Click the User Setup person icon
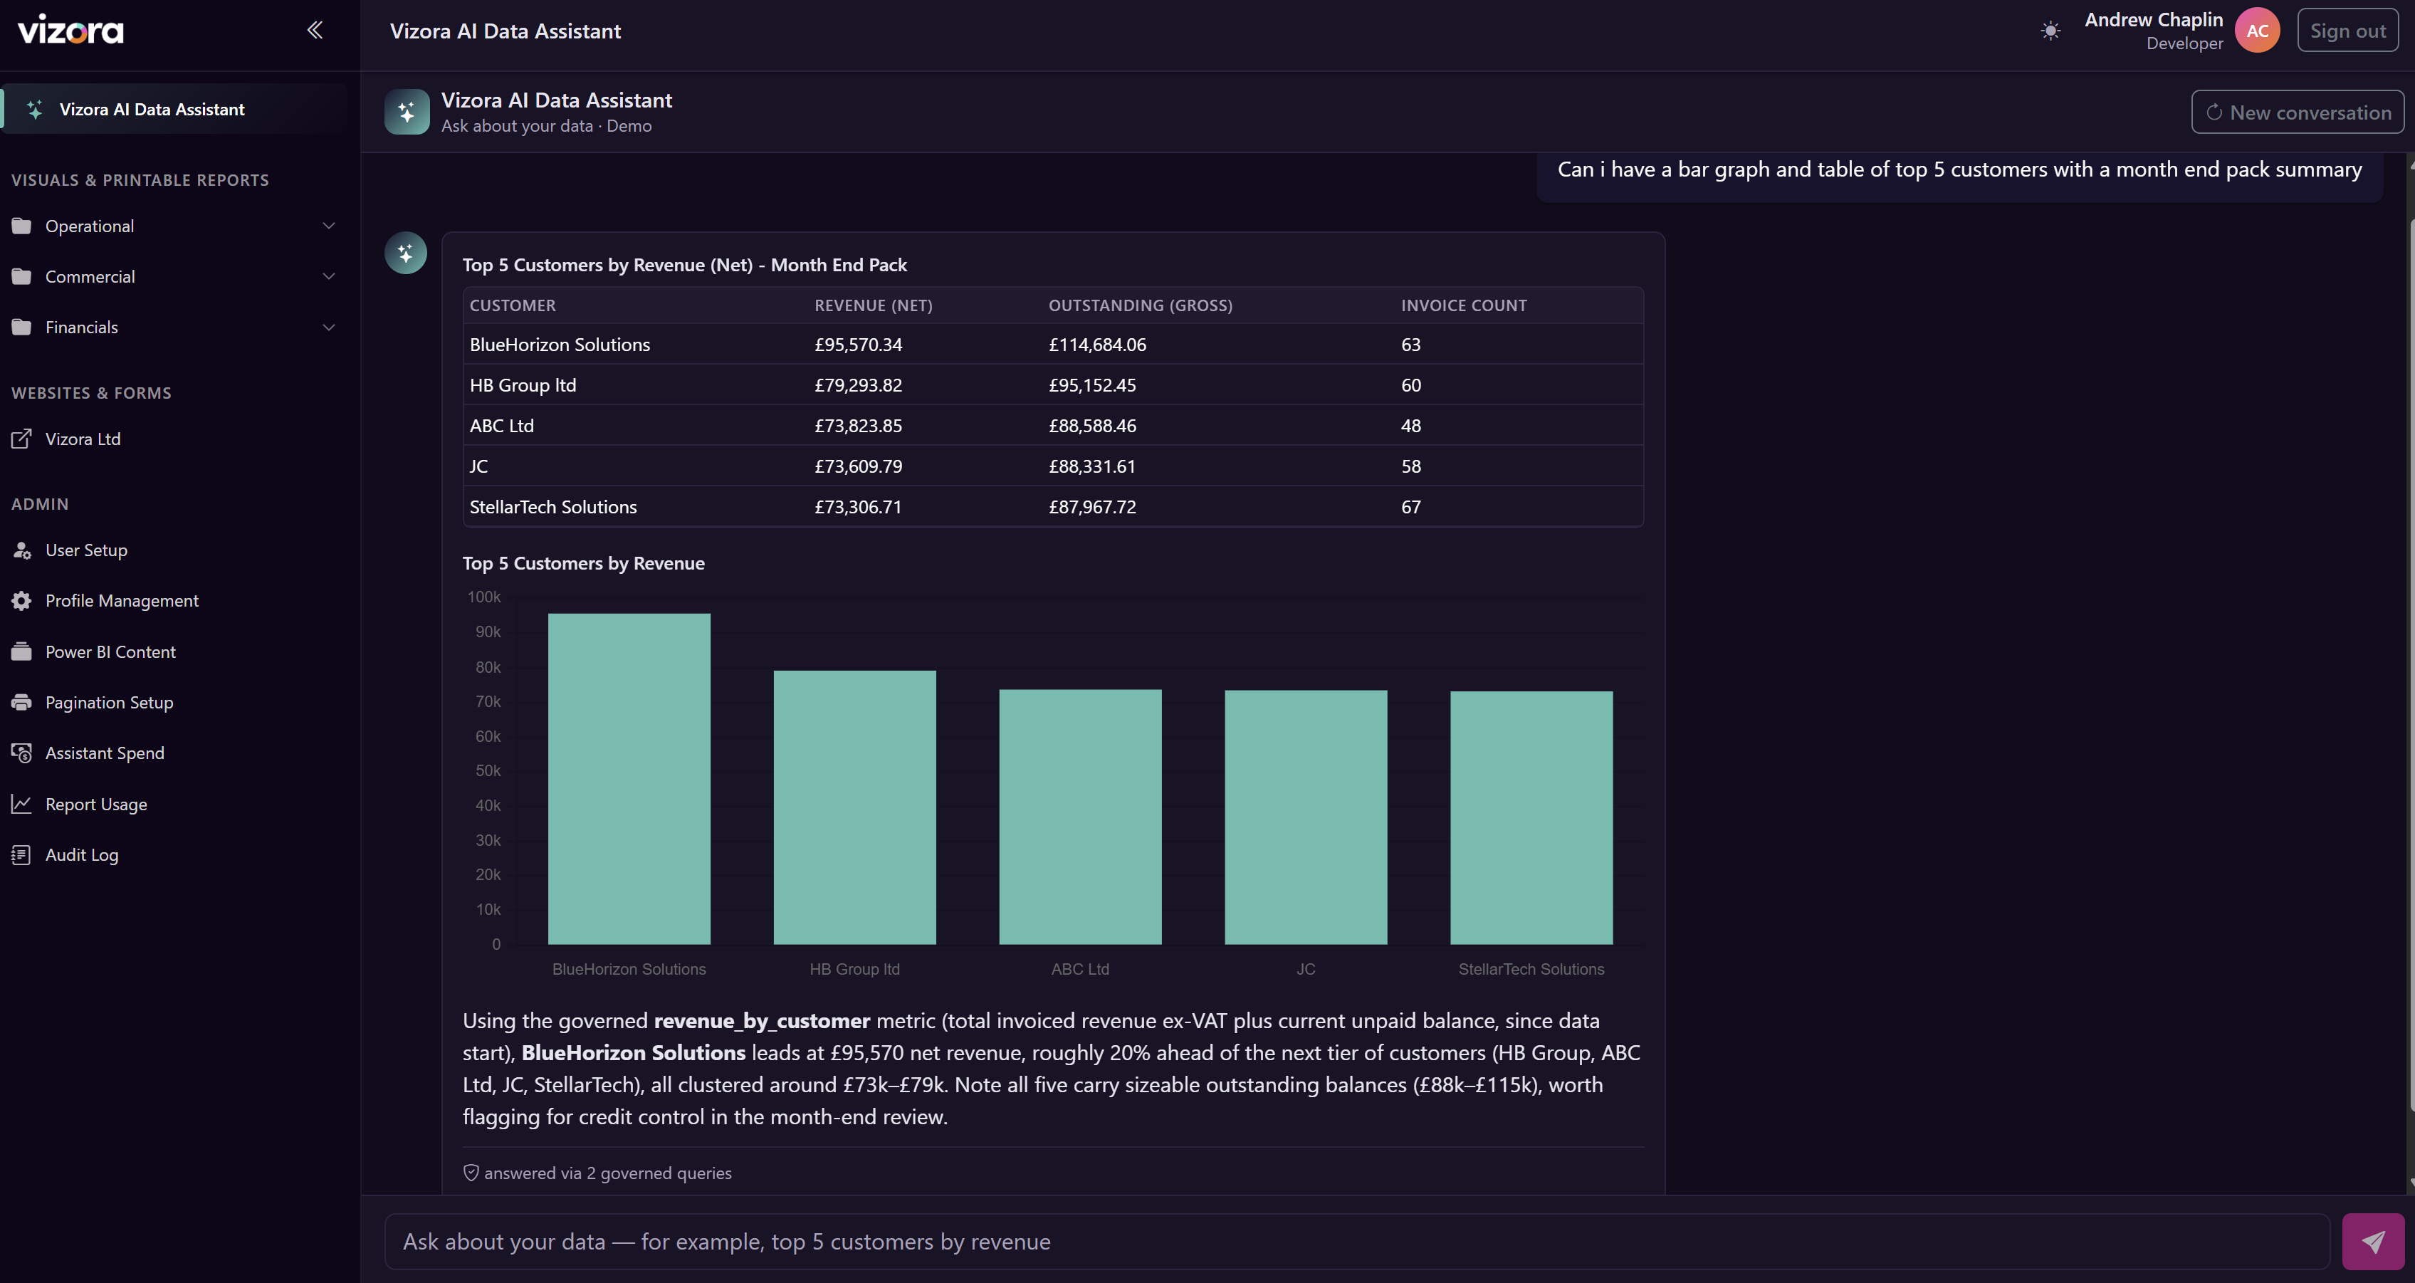 21,550
